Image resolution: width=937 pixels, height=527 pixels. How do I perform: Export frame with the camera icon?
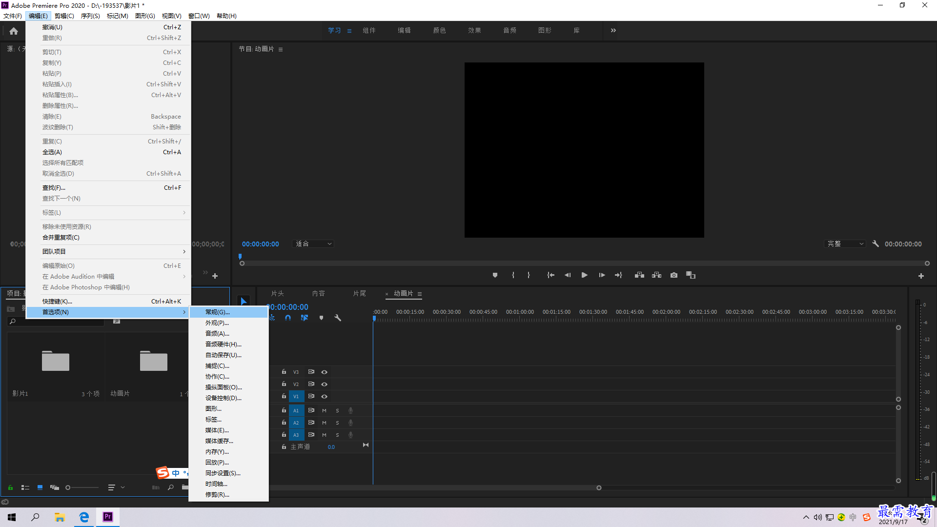(674, 275)
